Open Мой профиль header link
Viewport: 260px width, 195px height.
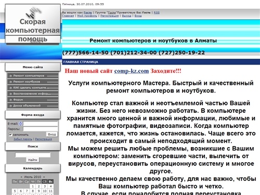[x=87, y=16]
